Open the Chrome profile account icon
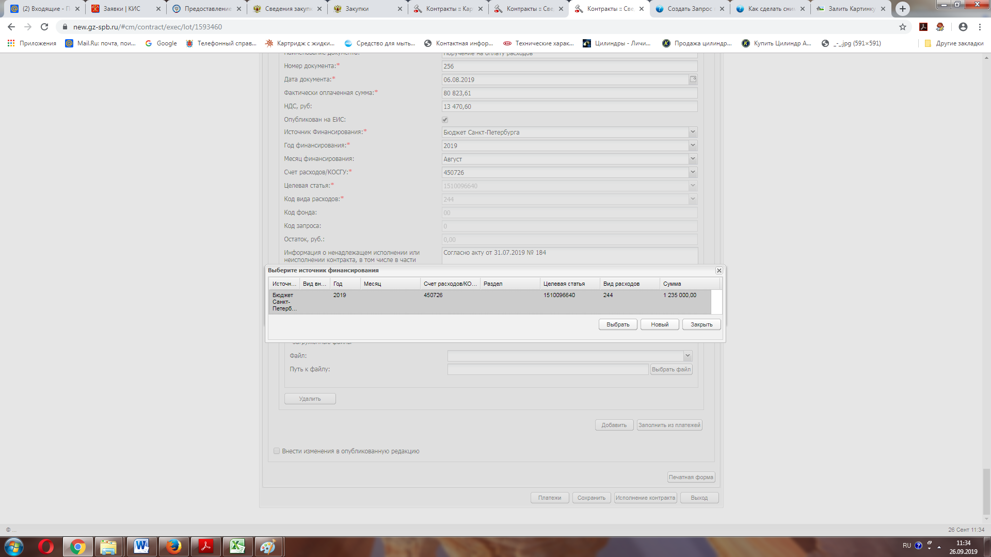The image size is (991, 557). (x=963, y=27)
